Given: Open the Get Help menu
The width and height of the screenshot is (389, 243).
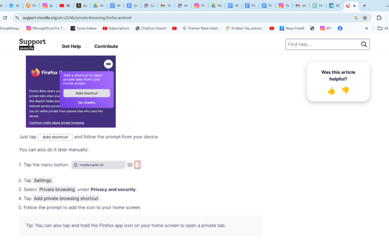Looking at the screenshot, I should (71, 46).
